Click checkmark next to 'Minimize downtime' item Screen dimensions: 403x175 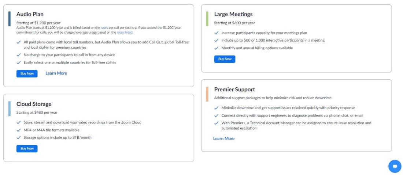[217, 108]
